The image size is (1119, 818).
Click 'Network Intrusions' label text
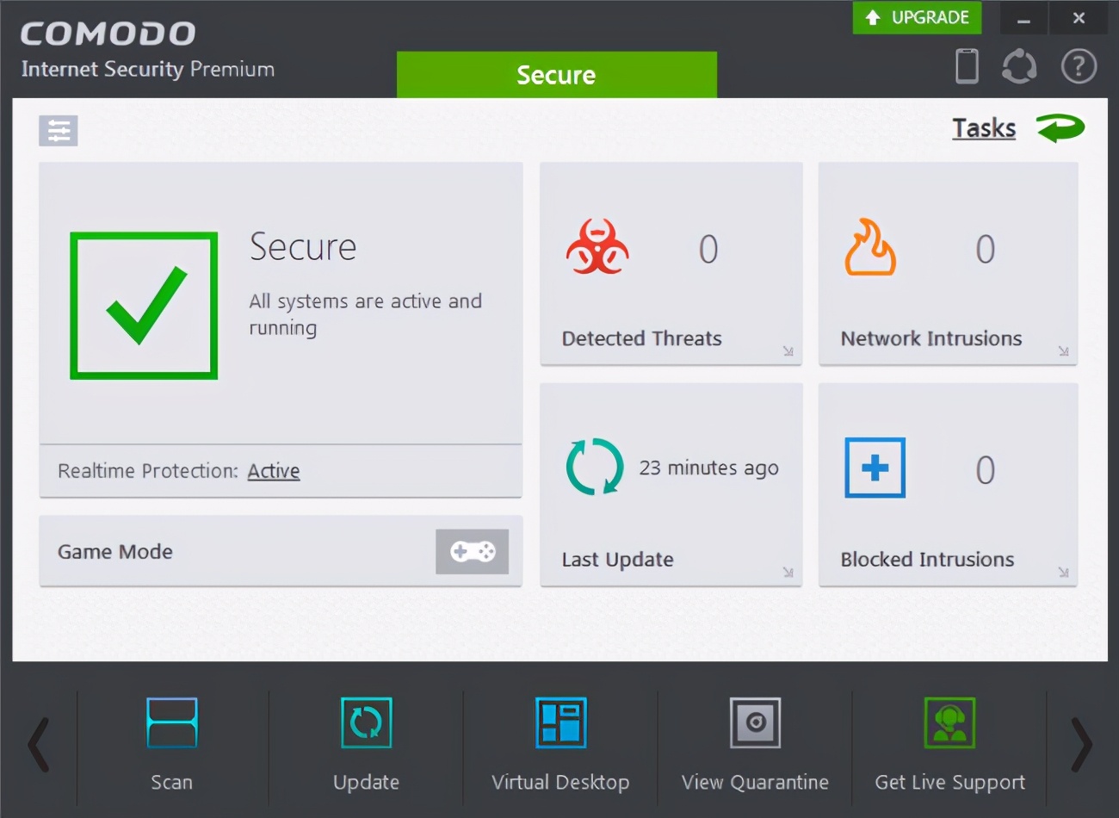(931, 338)
